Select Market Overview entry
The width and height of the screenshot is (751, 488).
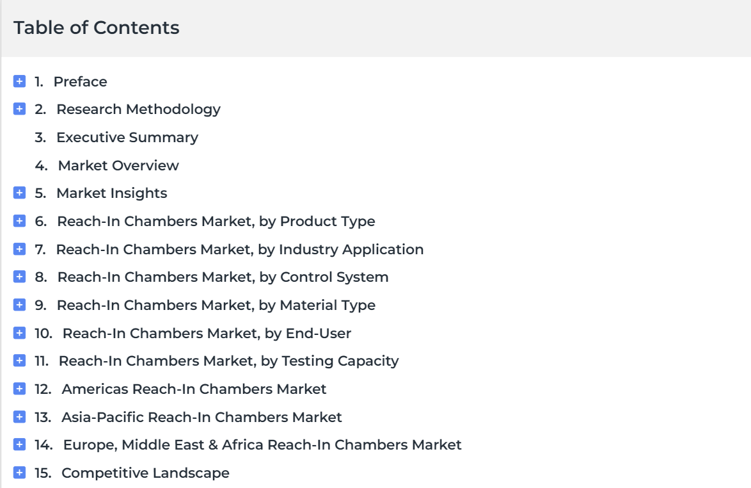tap(107, 165)
